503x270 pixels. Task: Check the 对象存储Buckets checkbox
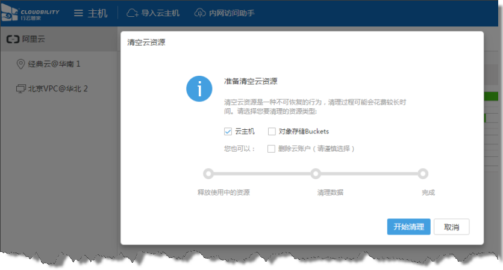(x=272, y=131)
